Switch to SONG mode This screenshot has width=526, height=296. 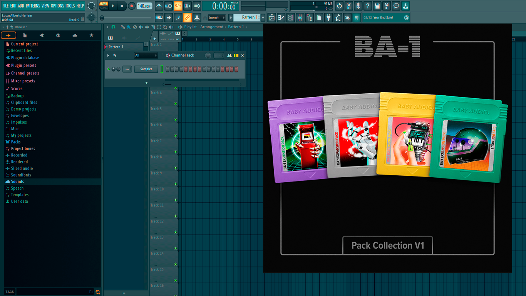104,8
